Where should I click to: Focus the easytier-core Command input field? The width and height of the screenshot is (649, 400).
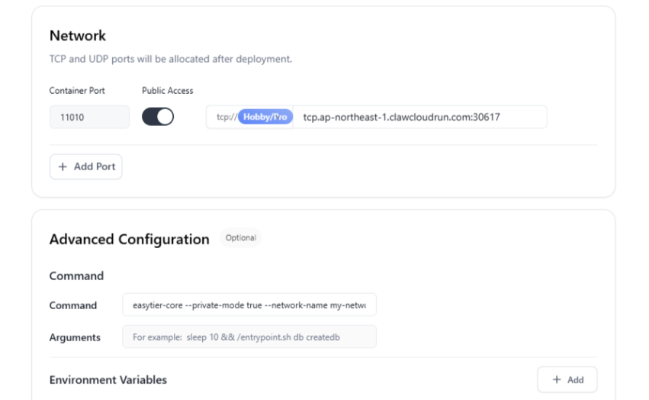(249, 305)
